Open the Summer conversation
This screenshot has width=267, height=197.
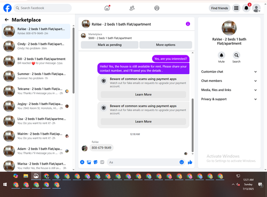tap(36, 76)
